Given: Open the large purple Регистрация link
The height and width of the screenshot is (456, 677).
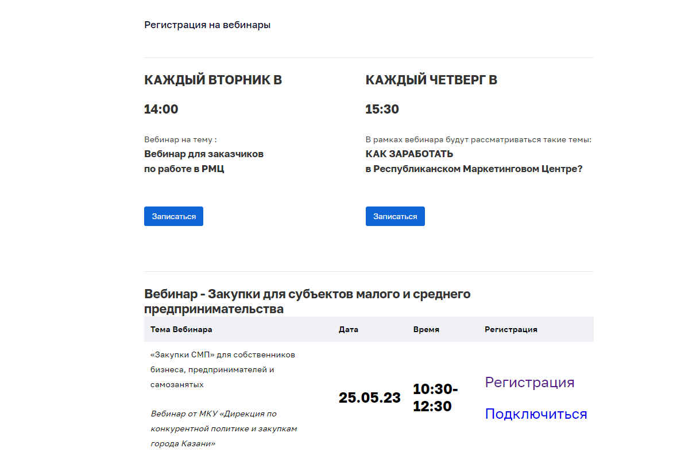Looking at the screenshot, I should tap(529, 383).
